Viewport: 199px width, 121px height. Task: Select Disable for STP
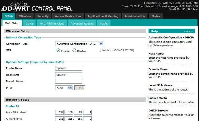[74, 50]
